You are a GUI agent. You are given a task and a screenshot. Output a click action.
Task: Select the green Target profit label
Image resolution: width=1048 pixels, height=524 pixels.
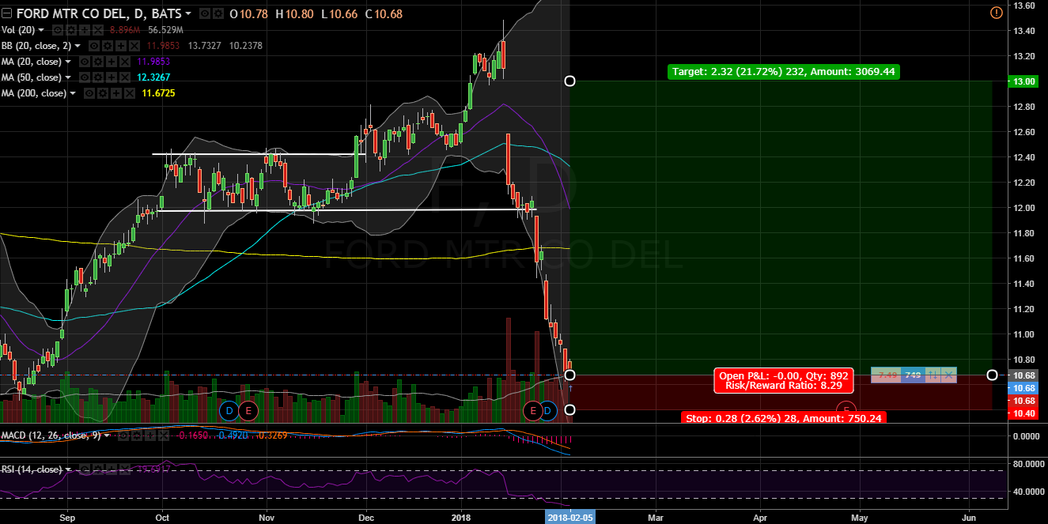click(784, 72)
